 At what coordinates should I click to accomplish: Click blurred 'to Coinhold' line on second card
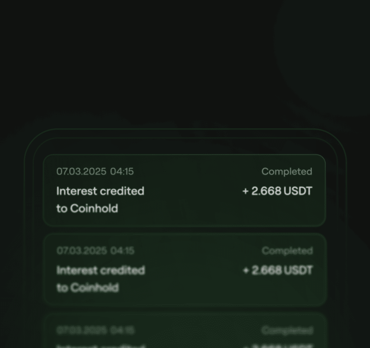(88, 288)
